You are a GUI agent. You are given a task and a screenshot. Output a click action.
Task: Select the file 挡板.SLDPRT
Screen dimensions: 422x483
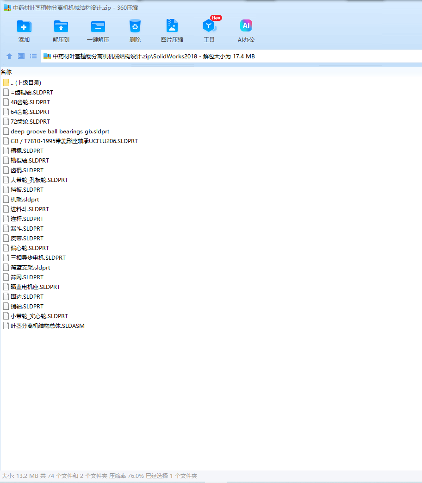coord(27,189)
